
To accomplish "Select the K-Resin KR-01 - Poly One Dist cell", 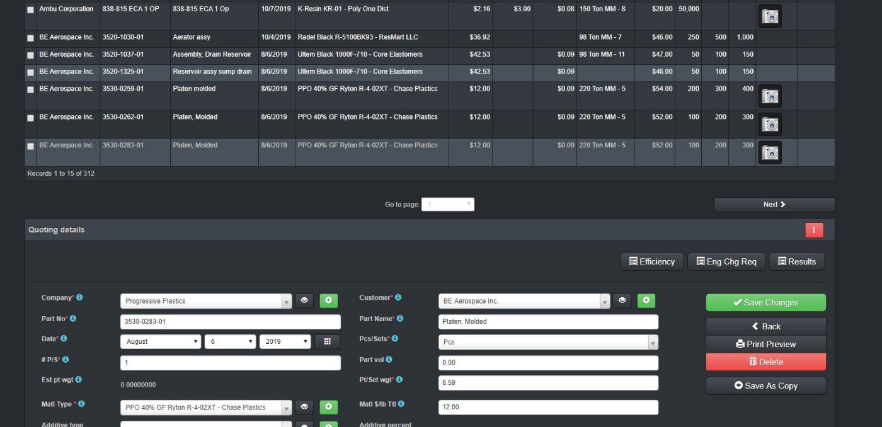I will click(372, 16).
